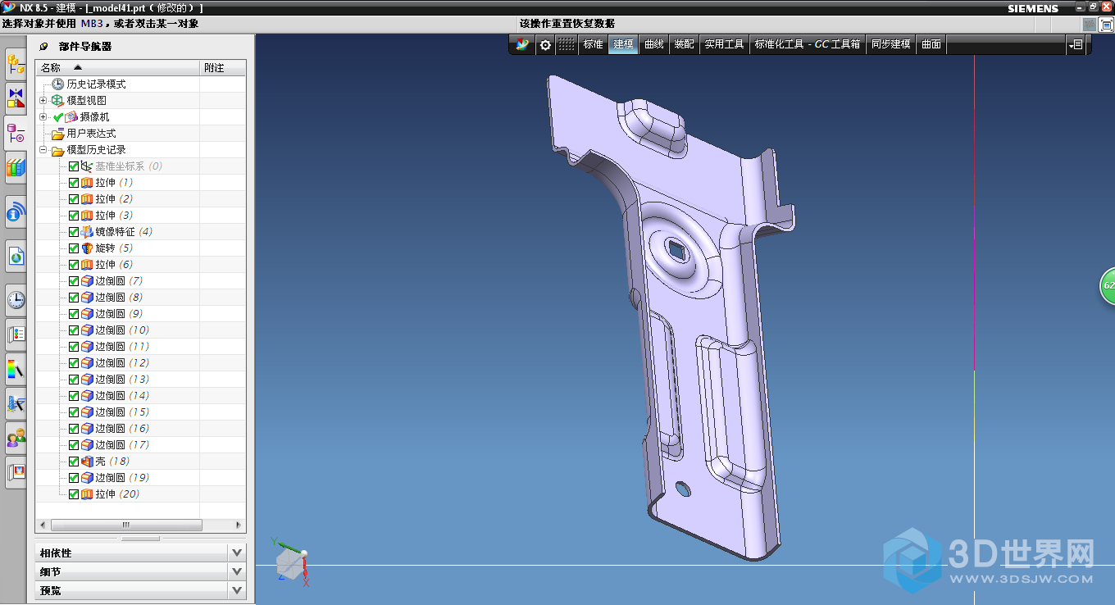
Task: Switch to the 曲面 toolbar tab
Action: pos(931,44)
